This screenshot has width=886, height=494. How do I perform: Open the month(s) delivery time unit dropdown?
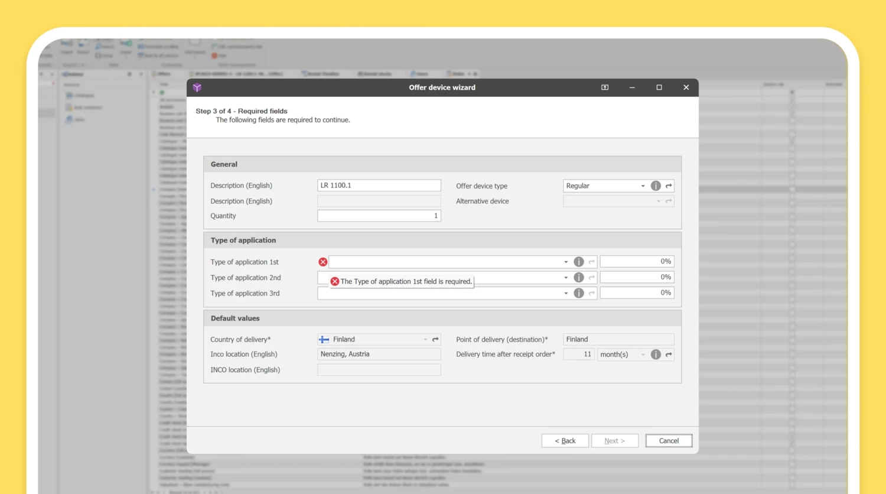point(643,355)
